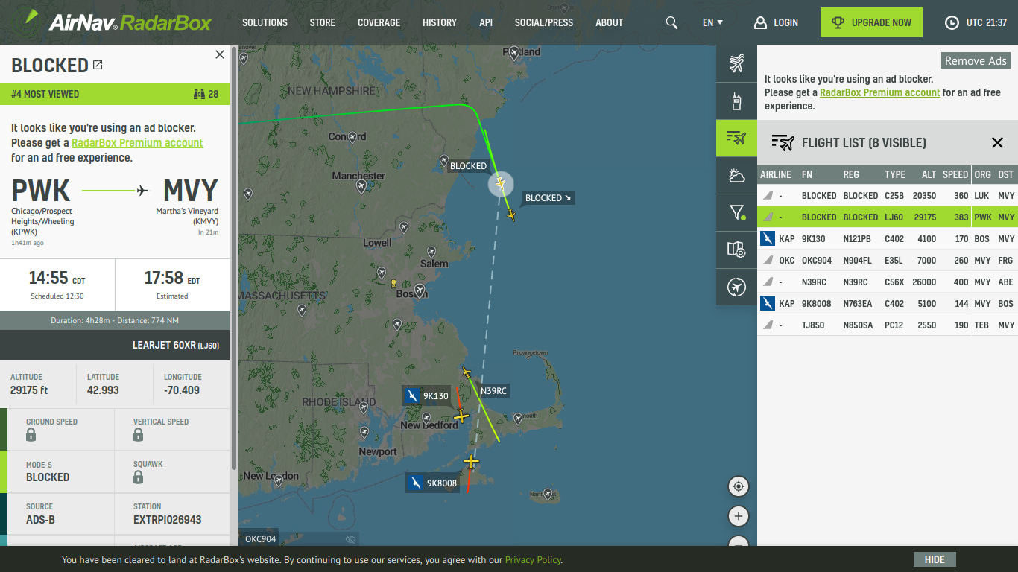
Task: Click the Nantucket airport marker on map
Action: click(548, 493)
